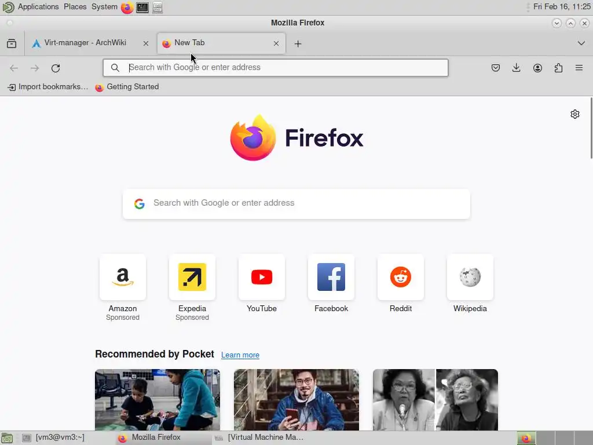Viewport: 593px width, 445px height.
Task: Open a new tab with plus button
Action: 298,44
